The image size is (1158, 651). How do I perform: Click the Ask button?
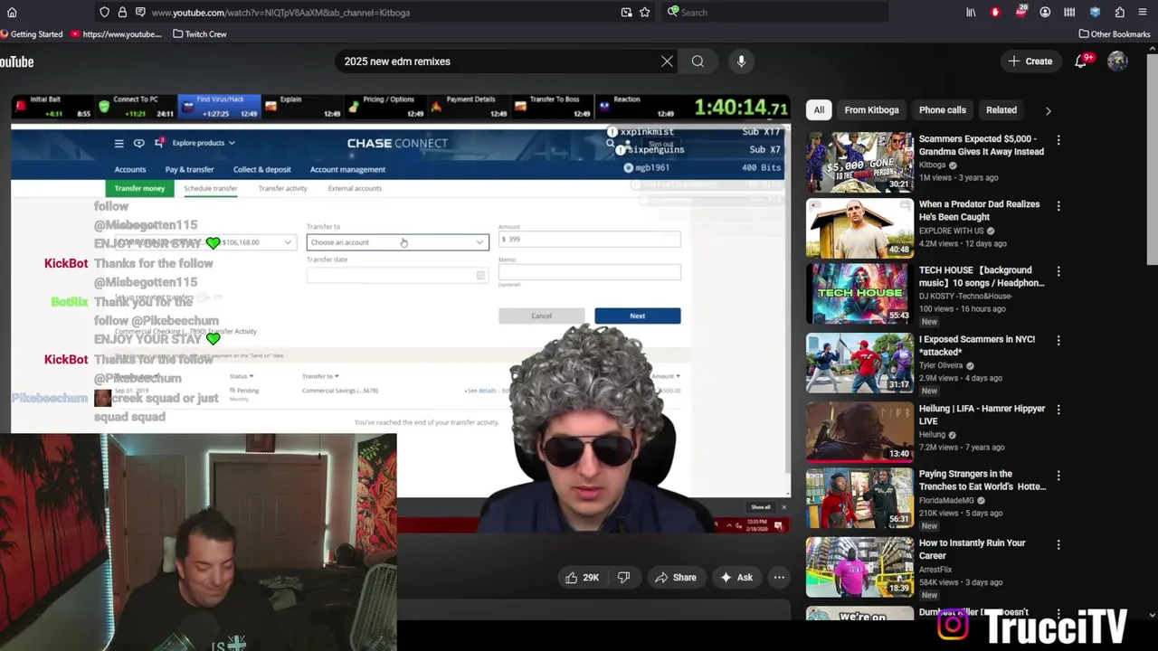[736, 578]
